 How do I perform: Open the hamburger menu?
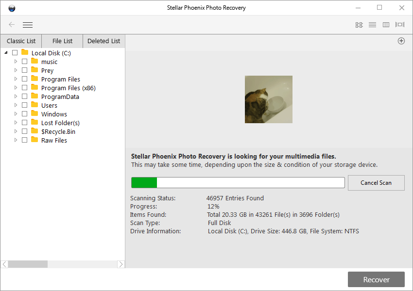(28, 25)
